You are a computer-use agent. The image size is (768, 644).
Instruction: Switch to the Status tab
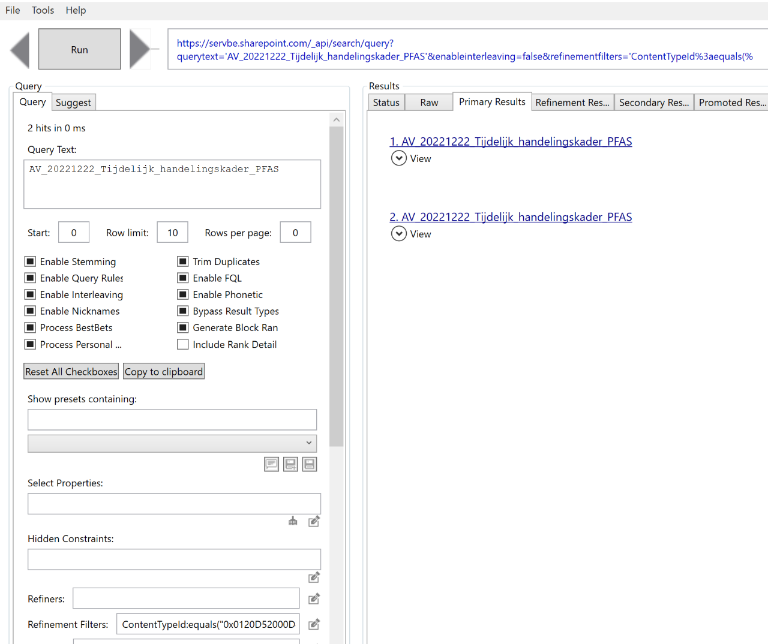point(386,103)
